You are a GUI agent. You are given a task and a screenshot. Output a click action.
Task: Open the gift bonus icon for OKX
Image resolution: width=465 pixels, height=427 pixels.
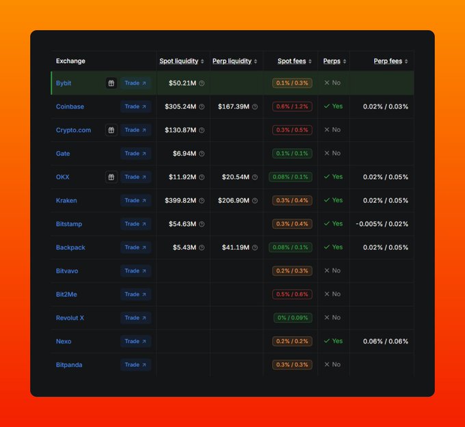[111, 177]
